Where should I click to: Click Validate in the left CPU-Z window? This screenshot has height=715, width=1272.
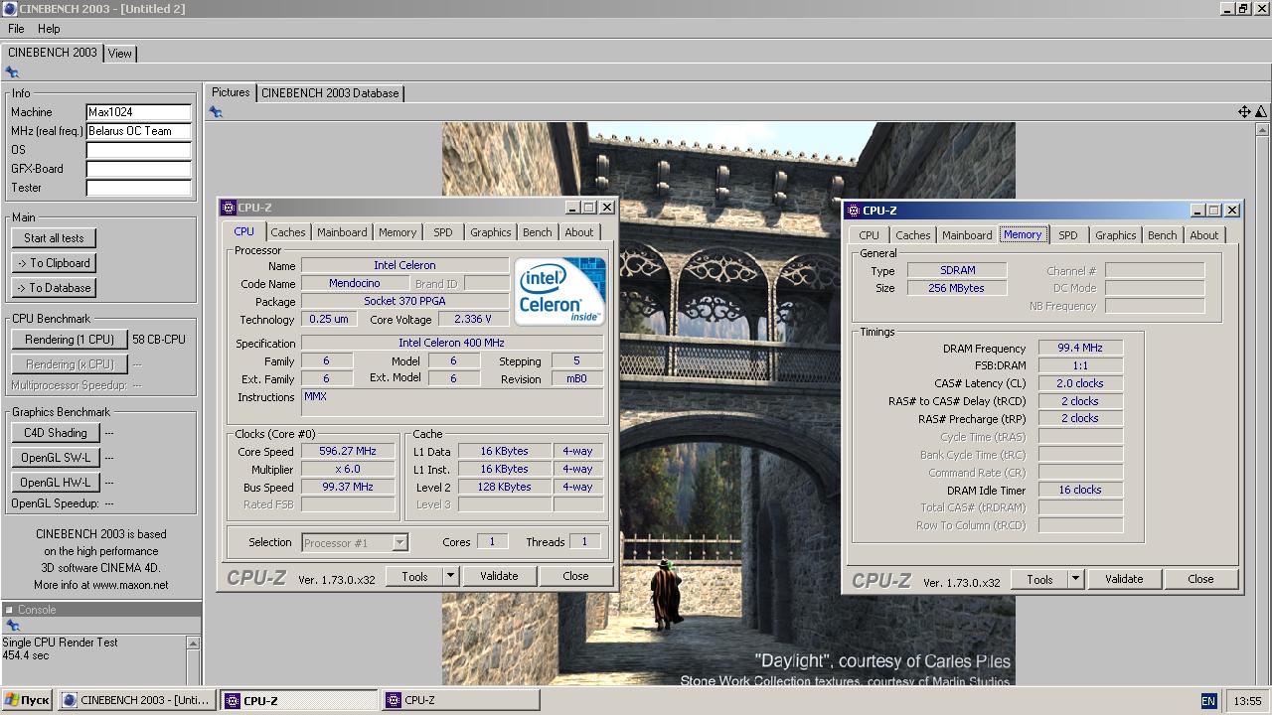(499, 576)
